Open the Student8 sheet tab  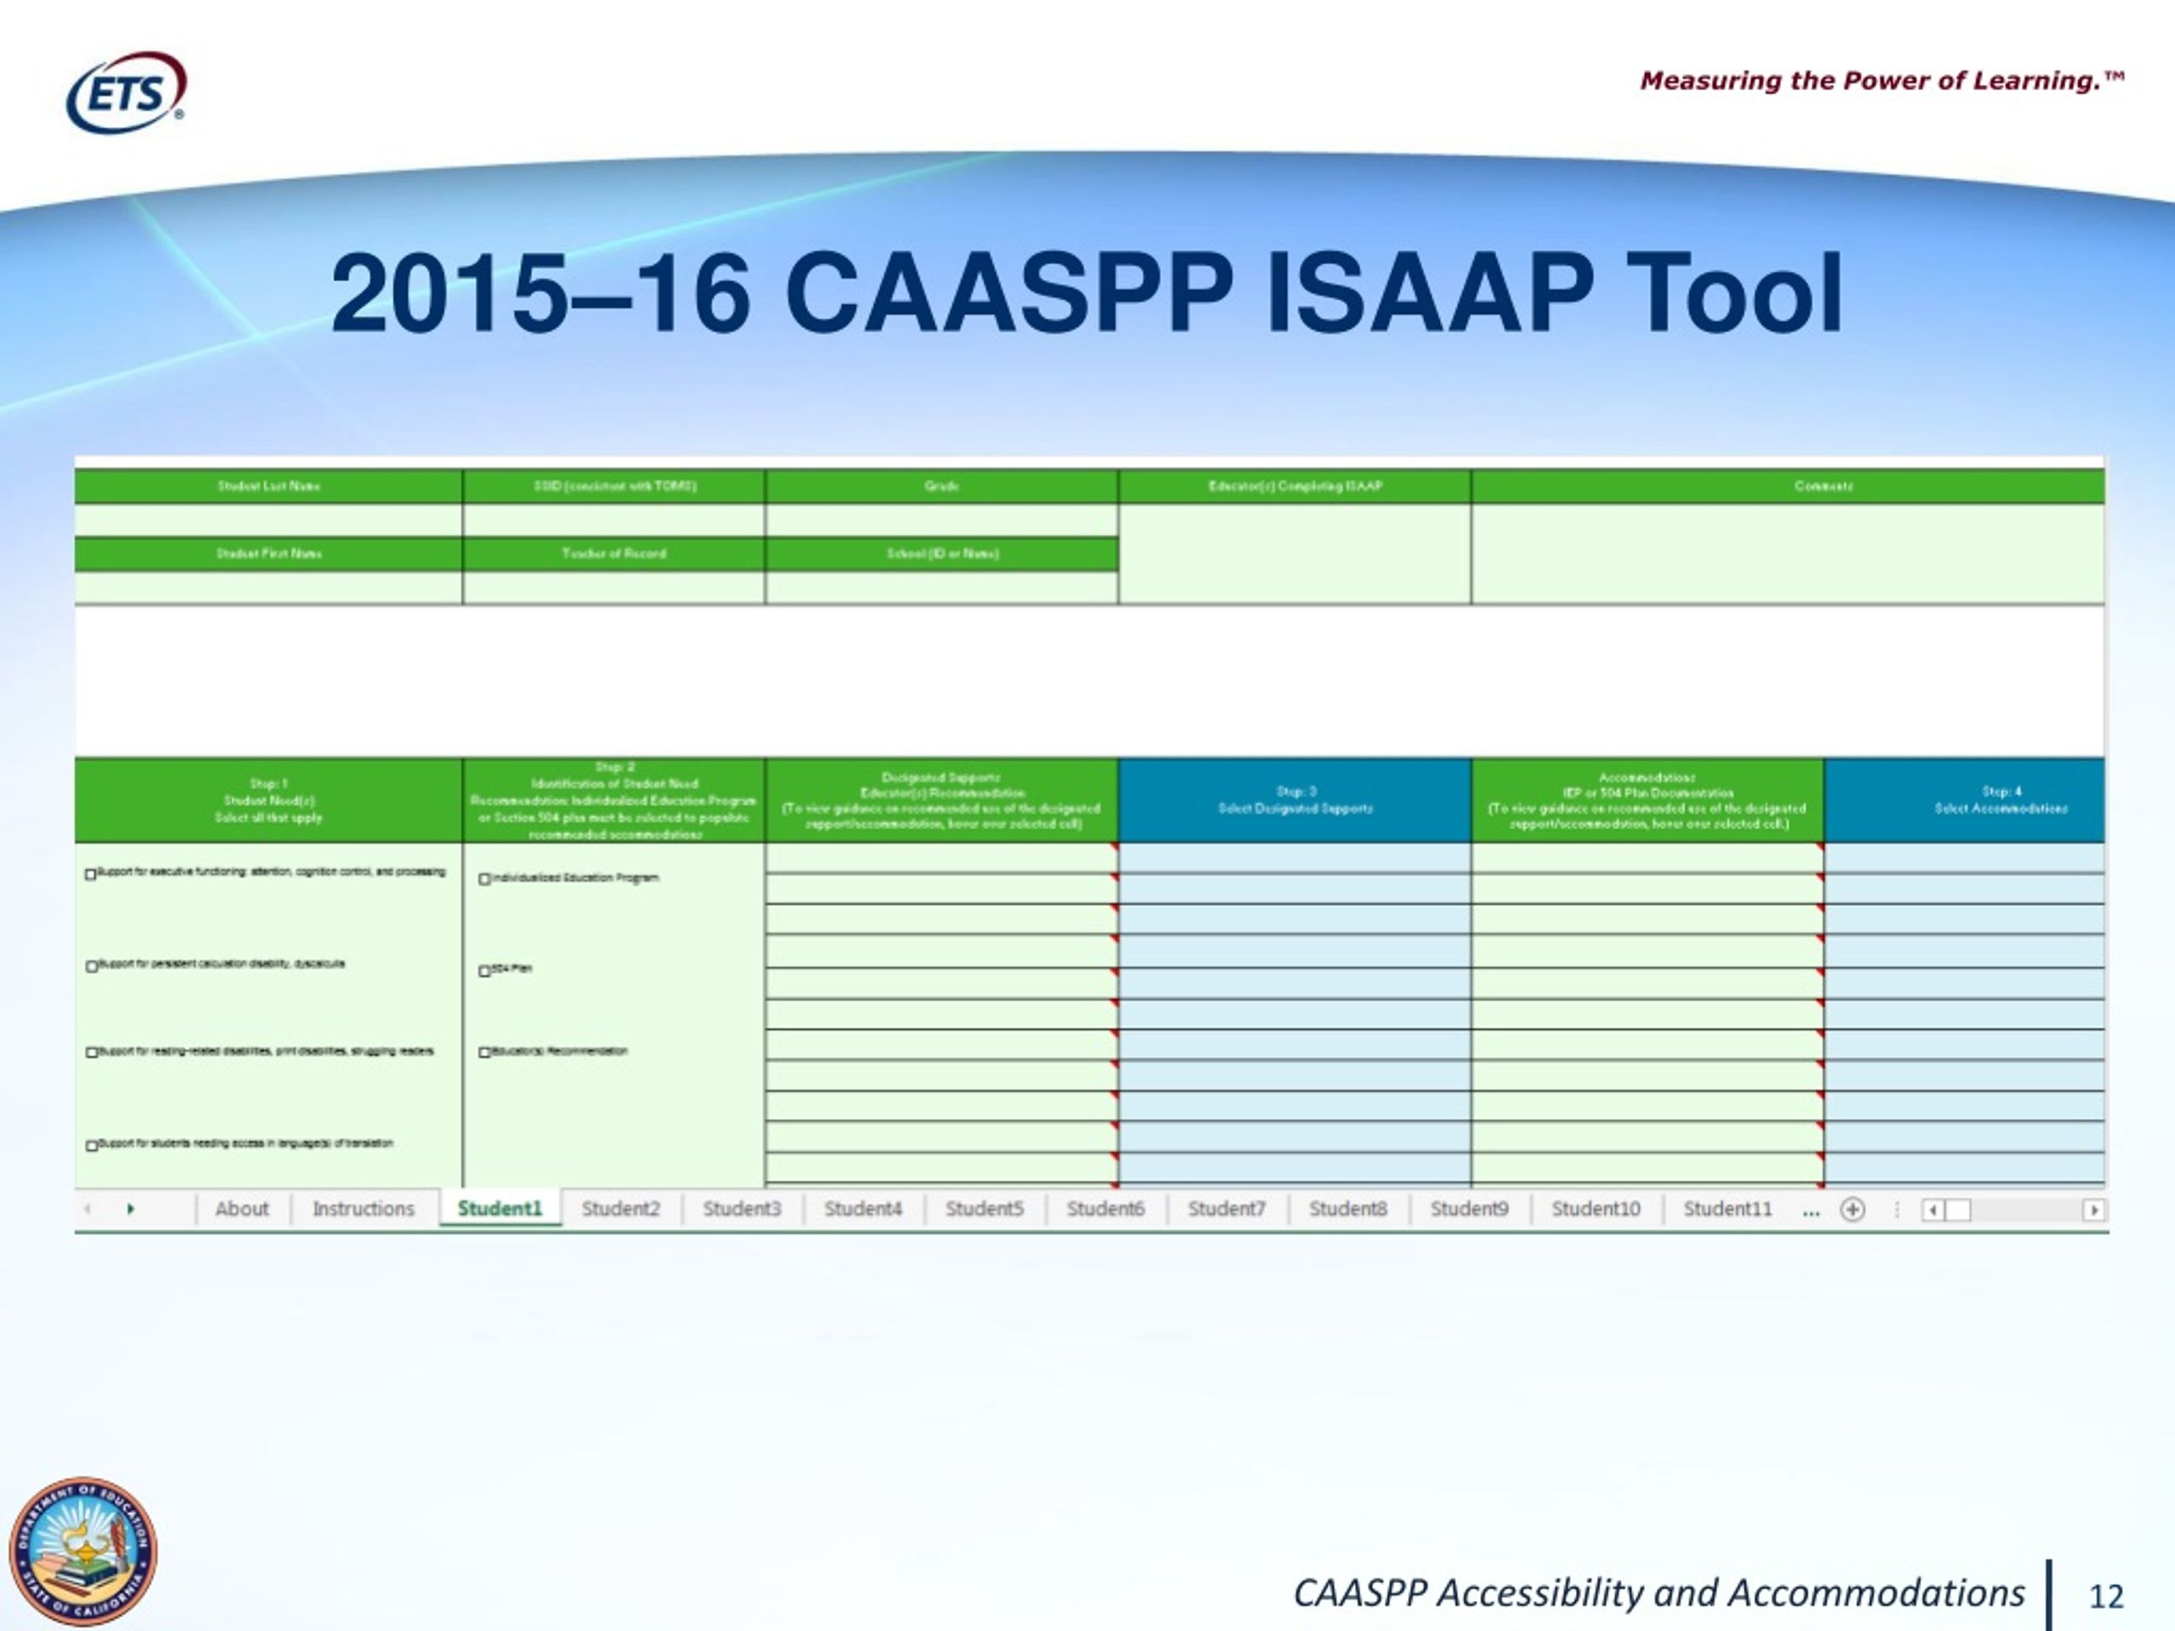tap(1348, 1210)
